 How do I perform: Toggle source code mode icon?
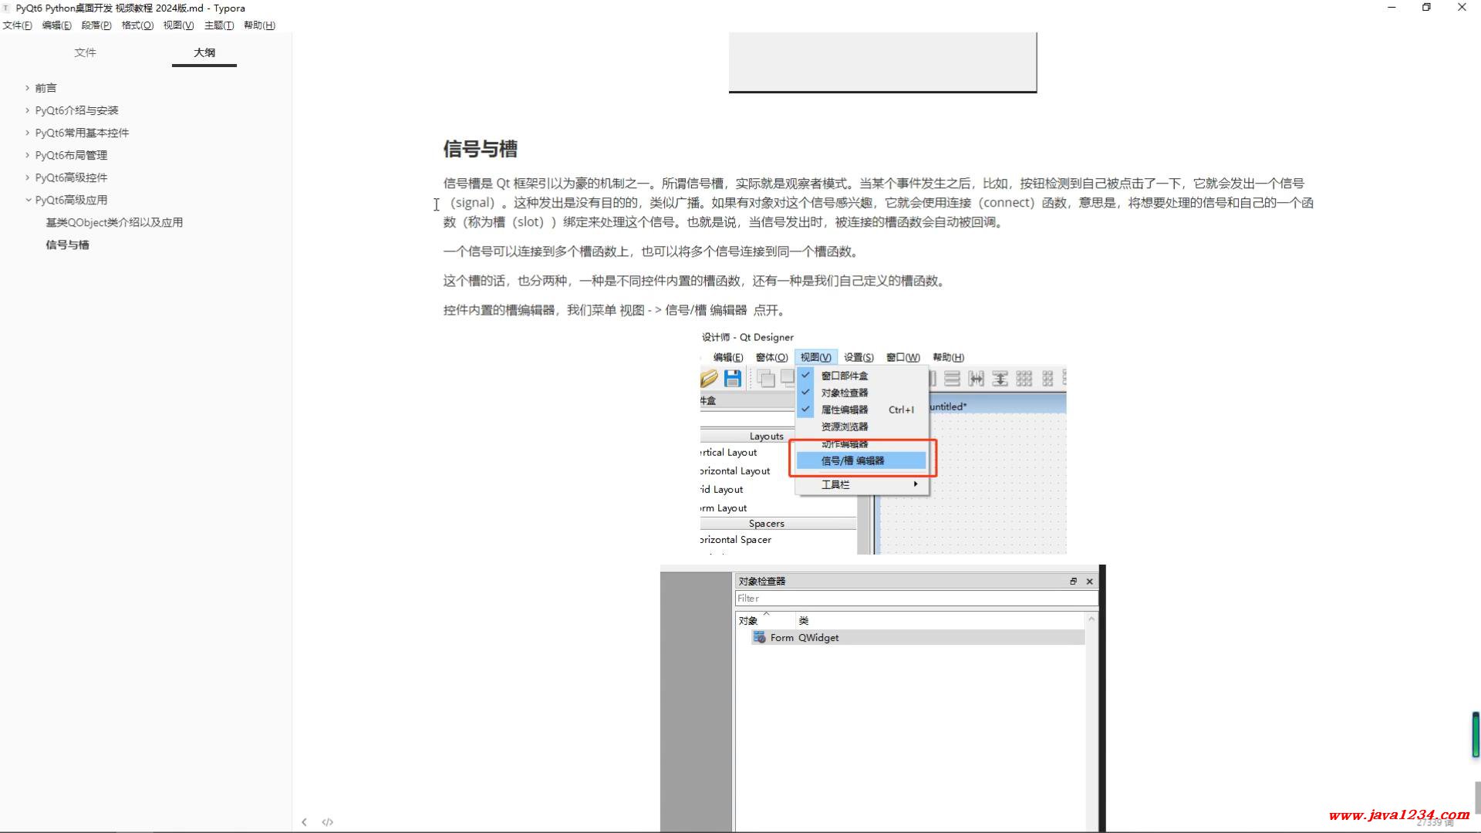point(327,822)
